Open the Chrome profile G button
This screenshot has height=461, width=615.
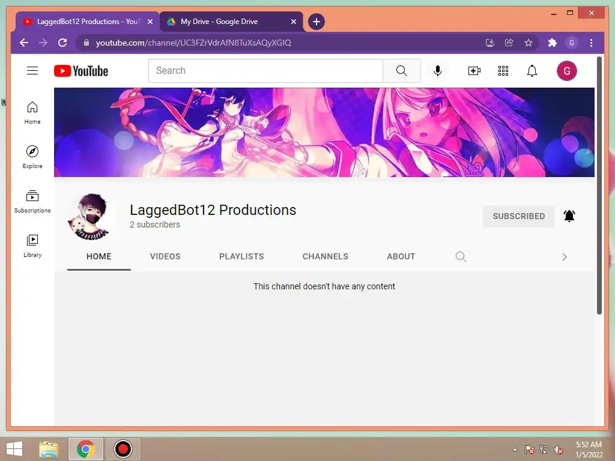[572, 43]
